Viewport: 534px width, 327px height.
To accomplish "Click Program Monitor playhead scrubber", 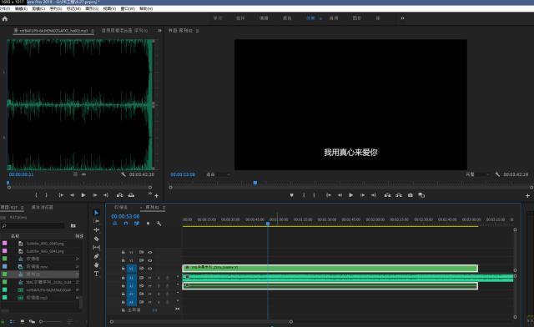I will 255,183.
